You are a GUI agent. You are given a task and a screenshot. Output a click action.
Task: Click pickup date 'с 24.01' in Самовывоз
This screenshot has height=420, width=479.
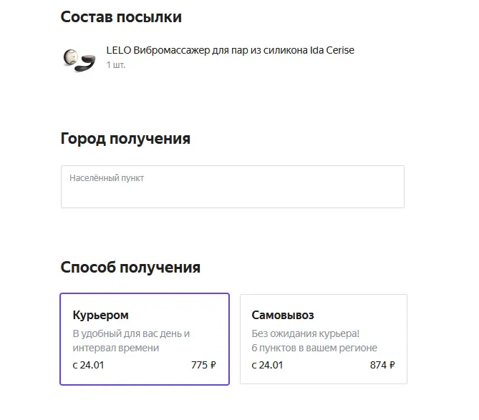(267, 365)
